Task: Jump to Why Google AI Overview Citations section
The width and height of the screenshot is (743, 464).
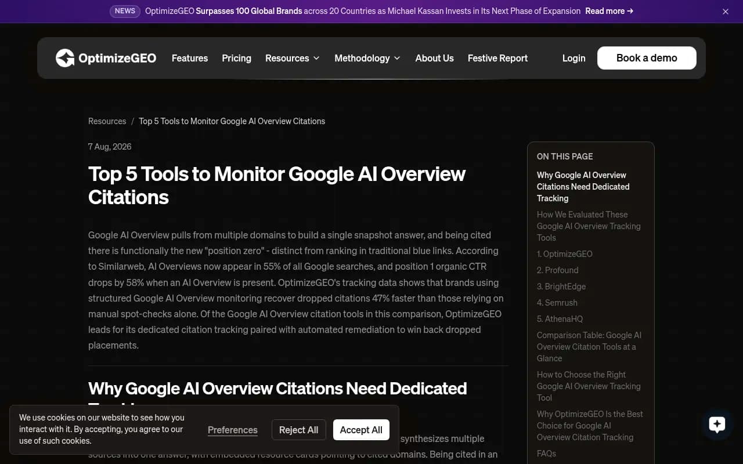Action: (583, 187)
